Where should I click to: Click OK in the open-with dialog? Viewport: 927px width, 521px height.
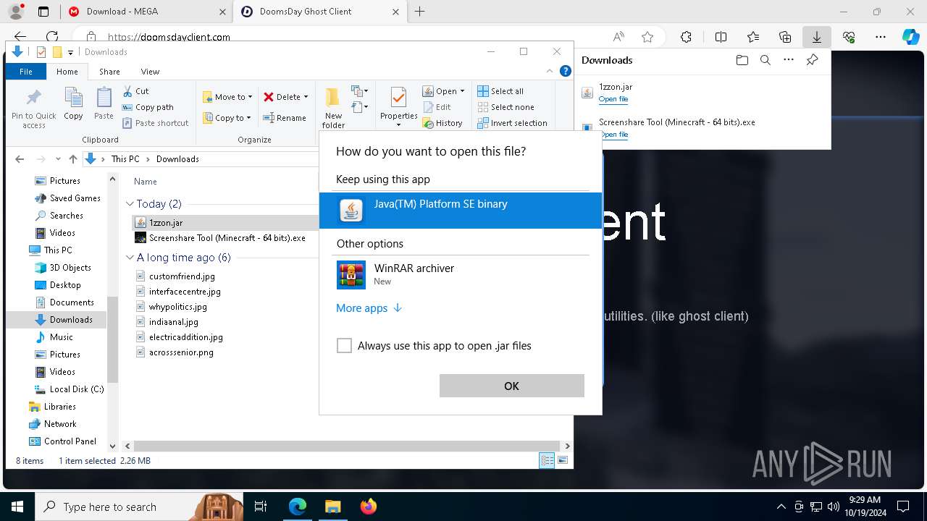tap(512, 386)
